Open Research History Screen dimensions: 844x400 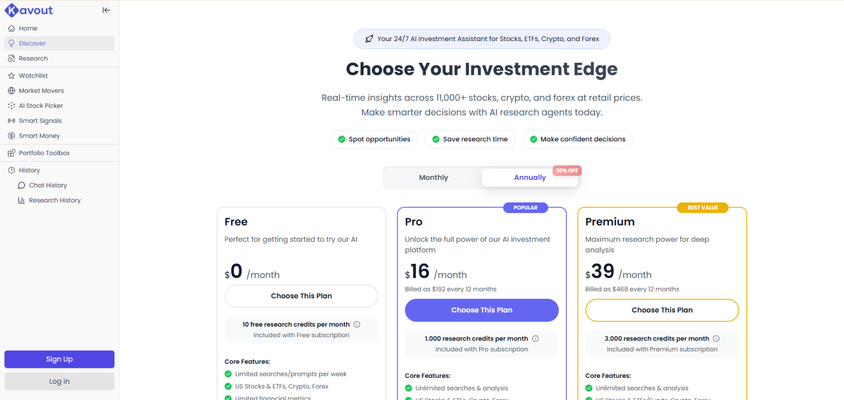coord(54,200)
